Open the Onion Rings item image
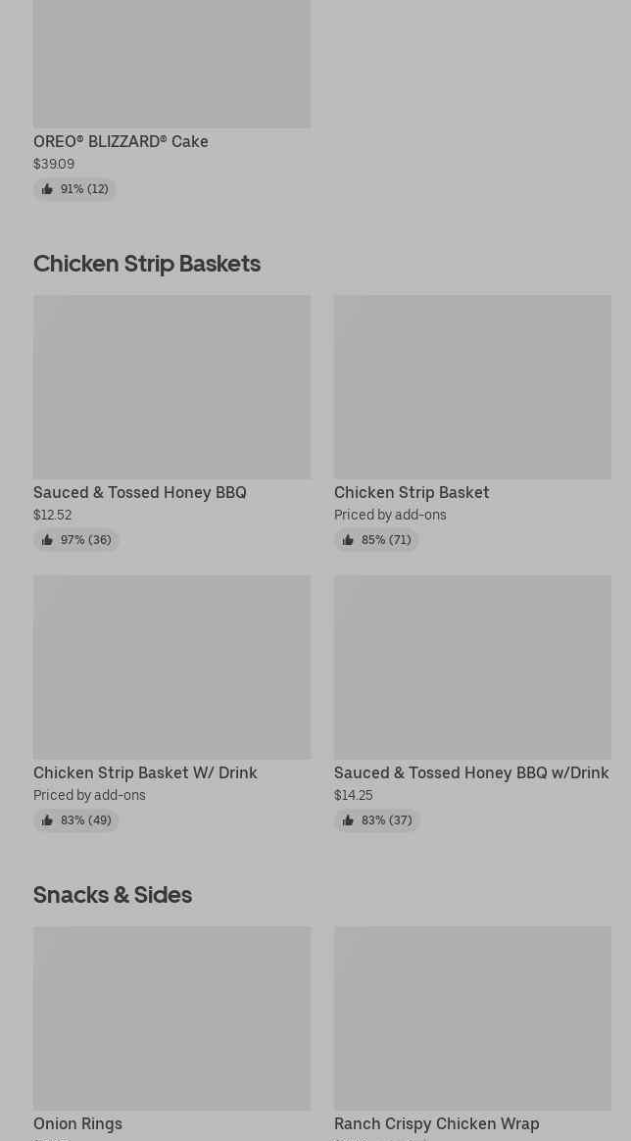 (x=171, y=1018)
